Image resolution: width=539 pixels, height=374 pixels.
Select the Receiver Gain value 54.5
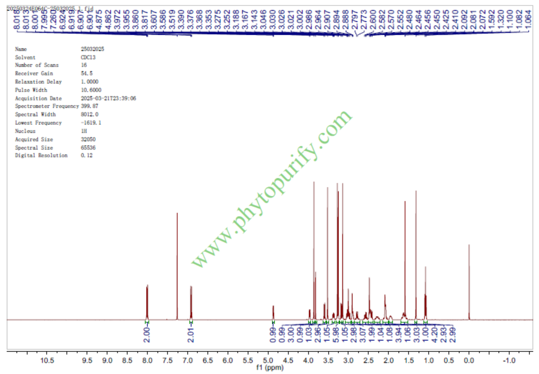pyautogui.click(x=86, y=74)
